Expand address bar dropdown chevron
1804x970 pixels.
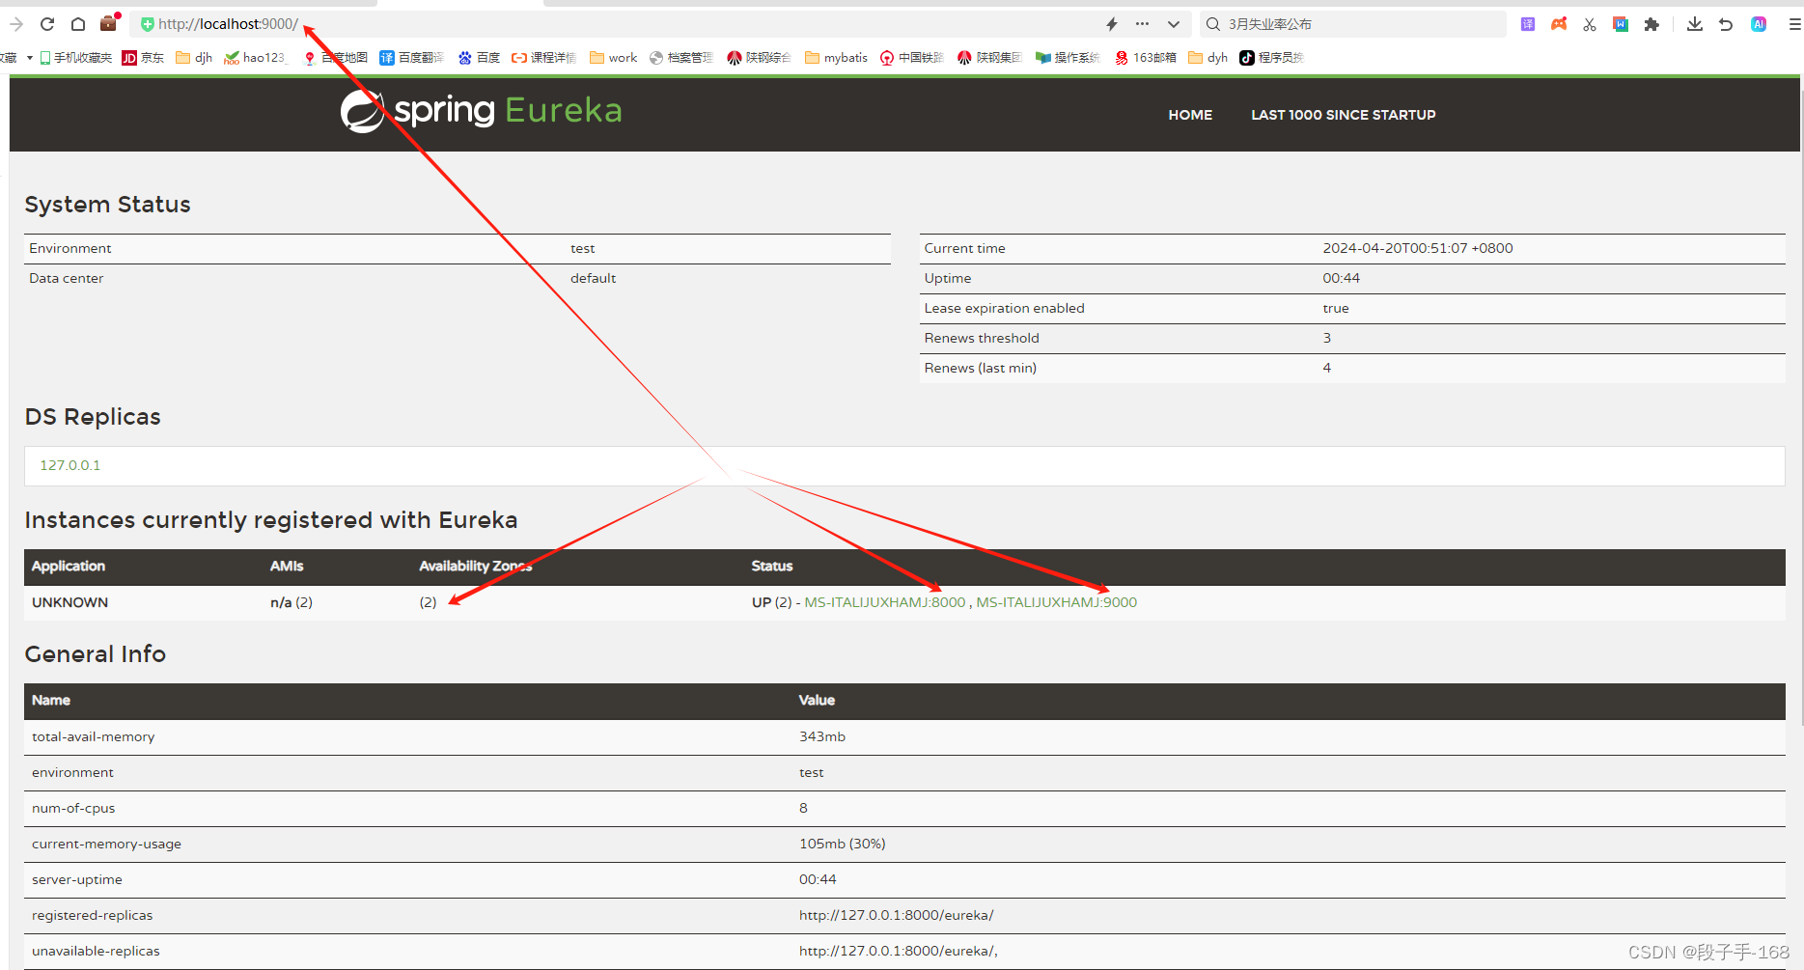tap(1174, 24)
